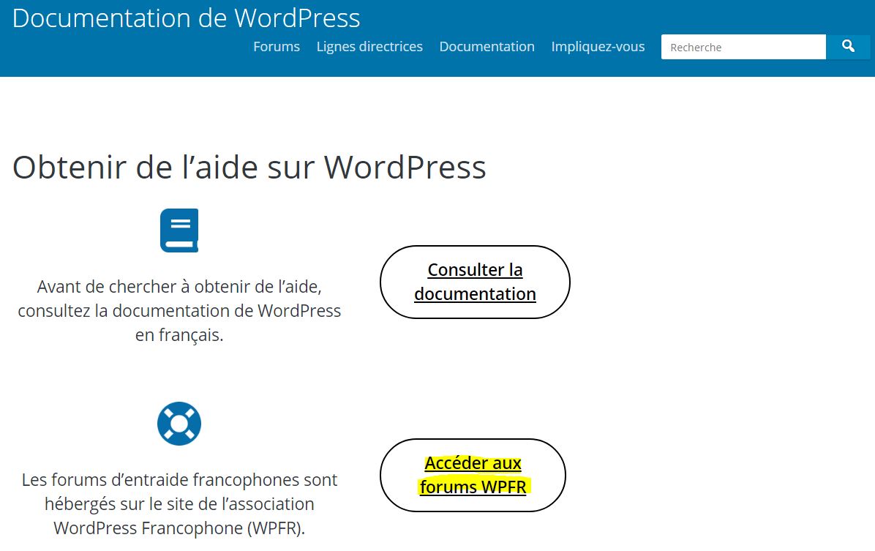The height and width of the screenshot is (551, 875).
Task: Select Impliquez-vous in the navigation bar
Action: pos(598,47)
